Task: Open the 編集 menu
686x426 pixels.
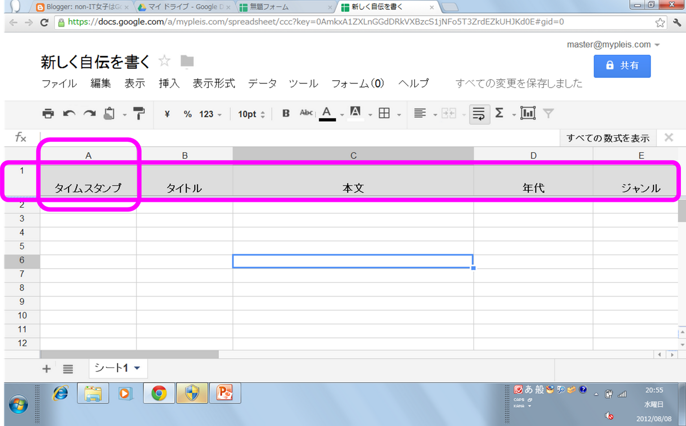Action: 101,83
